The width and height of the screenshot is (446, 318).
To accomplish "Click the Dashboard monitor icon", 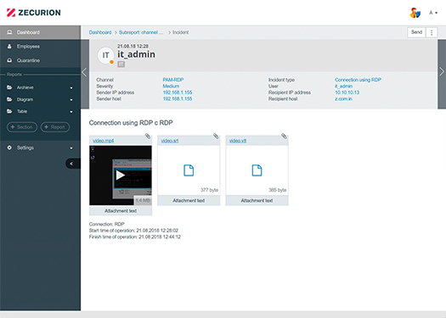I will [9, 32].
